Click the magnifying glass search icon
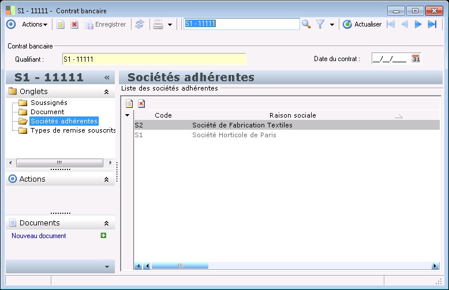Viewport: 449px width, 290px height. 306,24
